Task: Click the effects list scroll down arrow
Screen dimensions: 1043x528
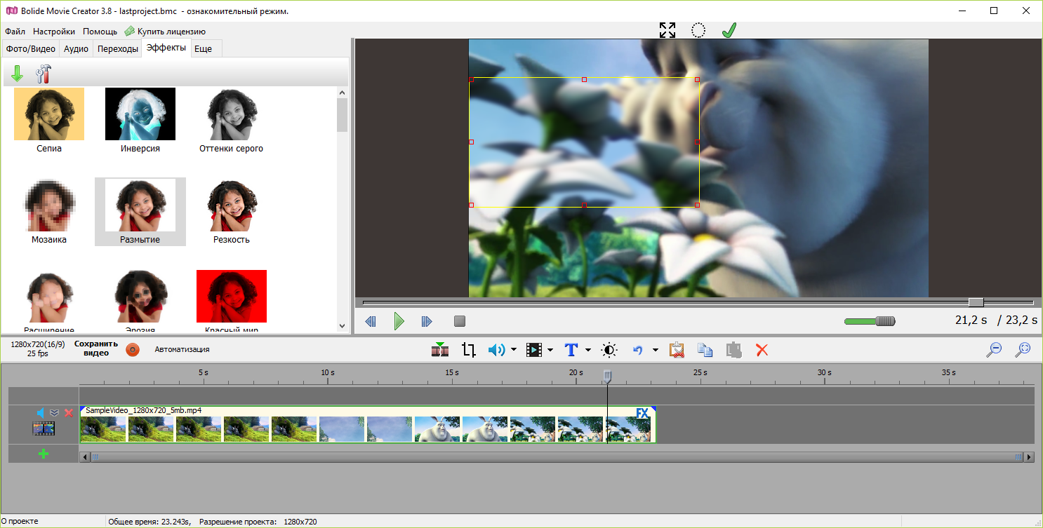Action: coord(343,326)
